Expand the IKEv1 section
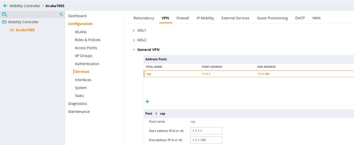 click(x=134, y=31)
